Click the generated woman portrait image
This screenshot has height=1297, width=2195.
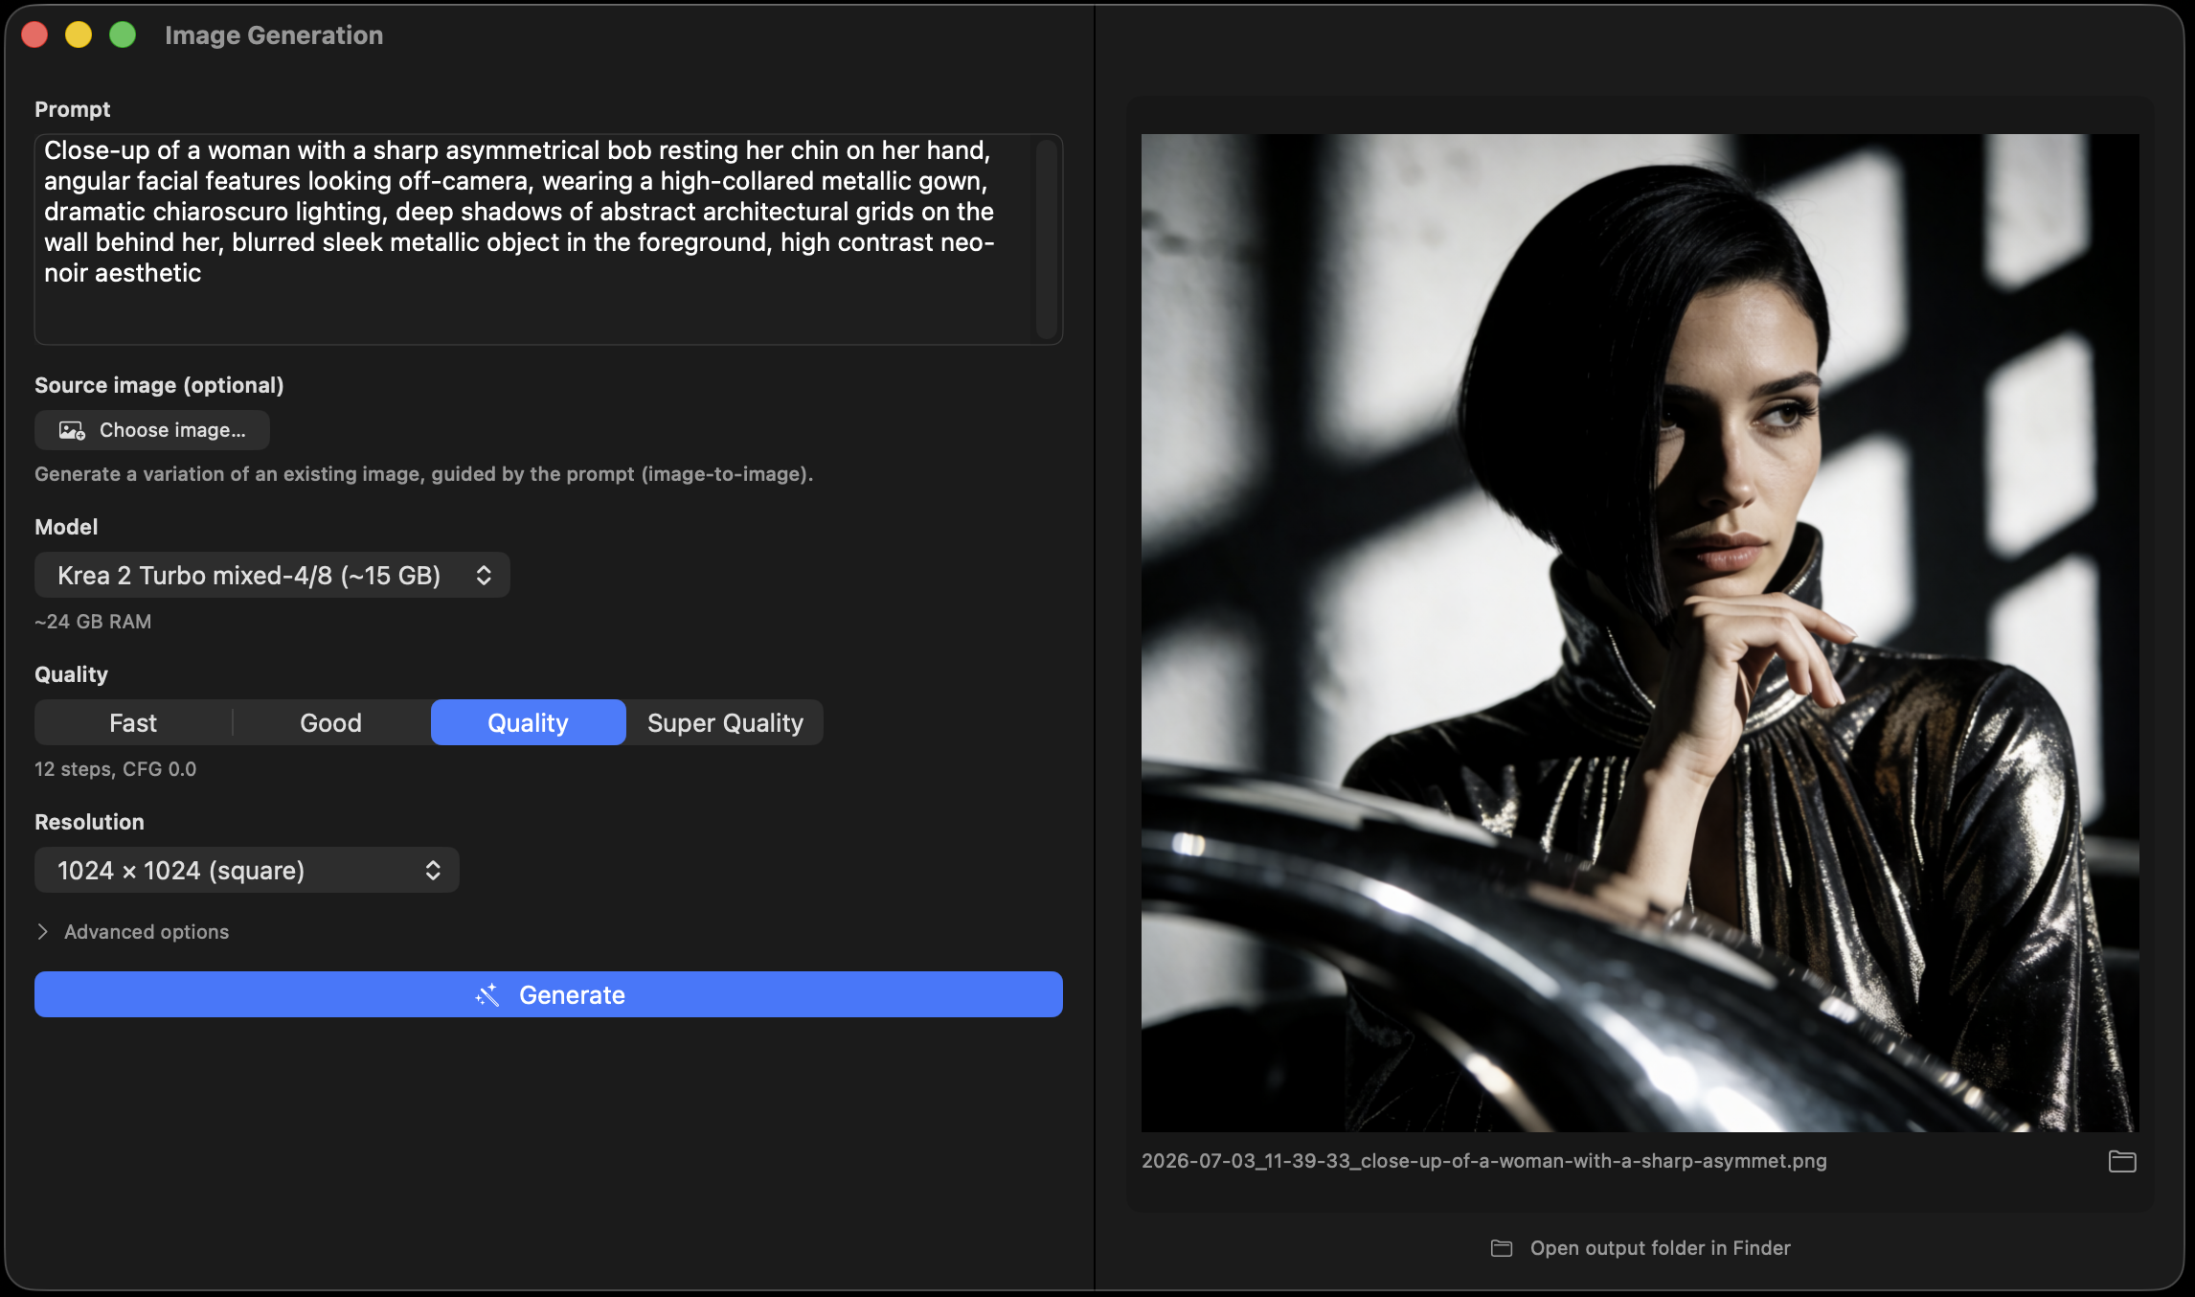1640,632
